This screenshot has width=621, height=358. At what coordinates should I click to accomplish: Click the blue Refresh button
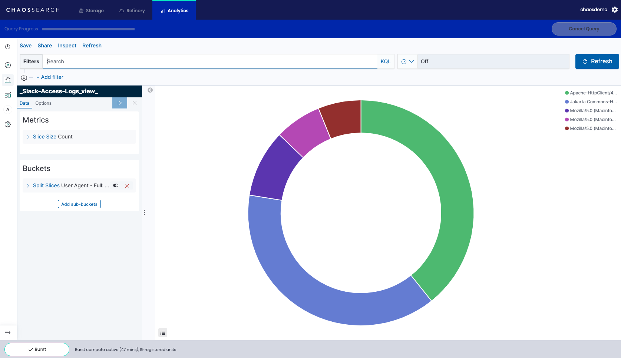597,61
